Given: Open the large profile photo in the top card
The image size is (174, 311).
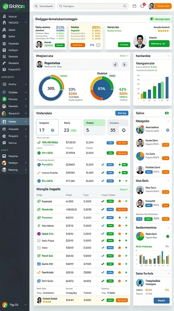Looking at the screenshot, I should point(140,41).
